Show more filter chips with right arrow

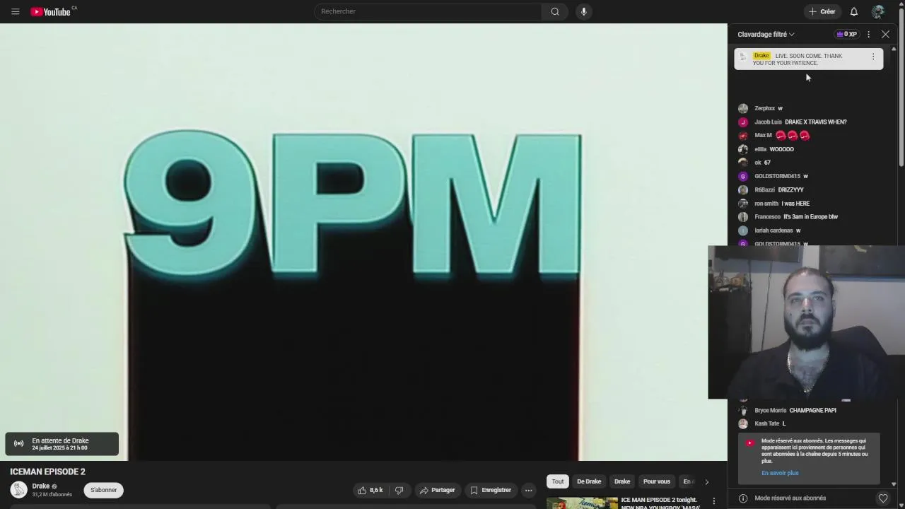tap(706, 481)
